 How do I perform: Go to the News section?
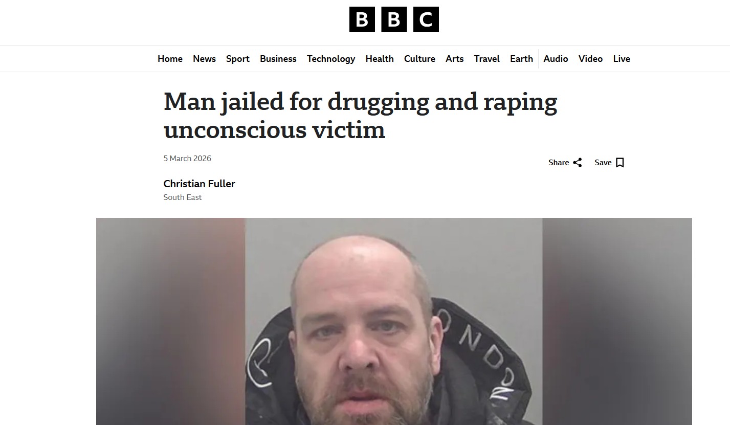point(204,59)
